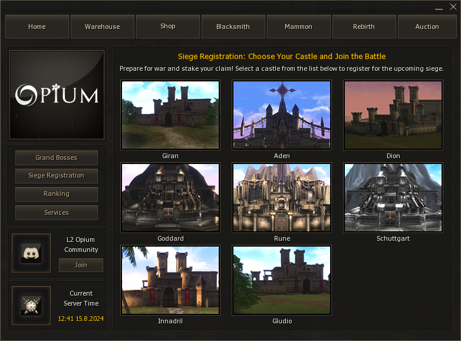Go to the Shop tab
Image resolution: width=461 pixels, height=341 pixels.
click(x=168, y=27)
